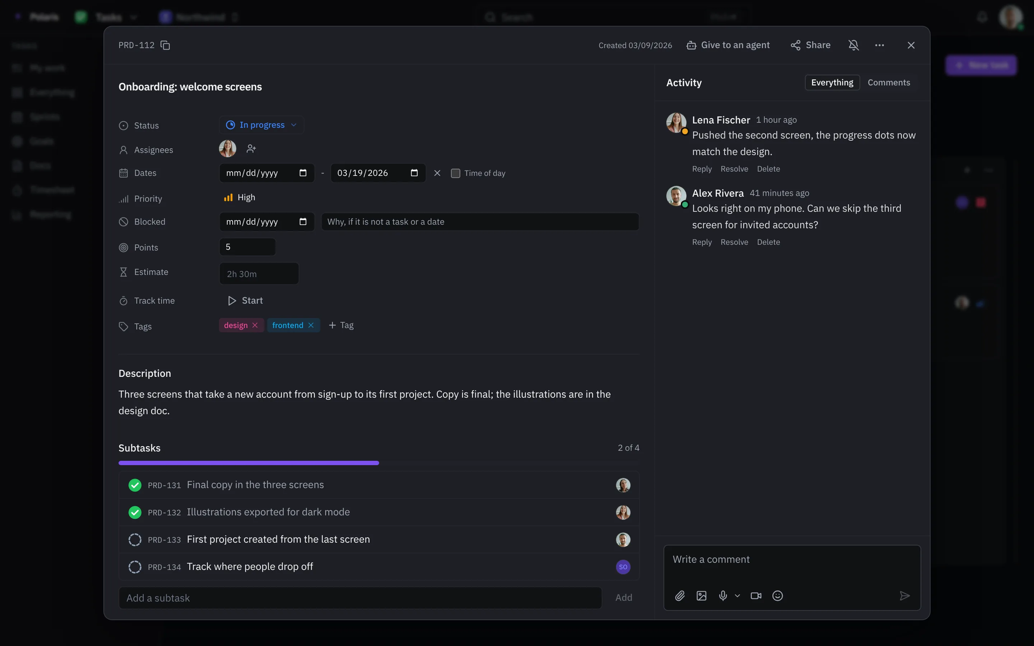The height and width of the screenshot is (646, 1034).
Task: Reply to Lena Fischer's comment
Action: 702,169
